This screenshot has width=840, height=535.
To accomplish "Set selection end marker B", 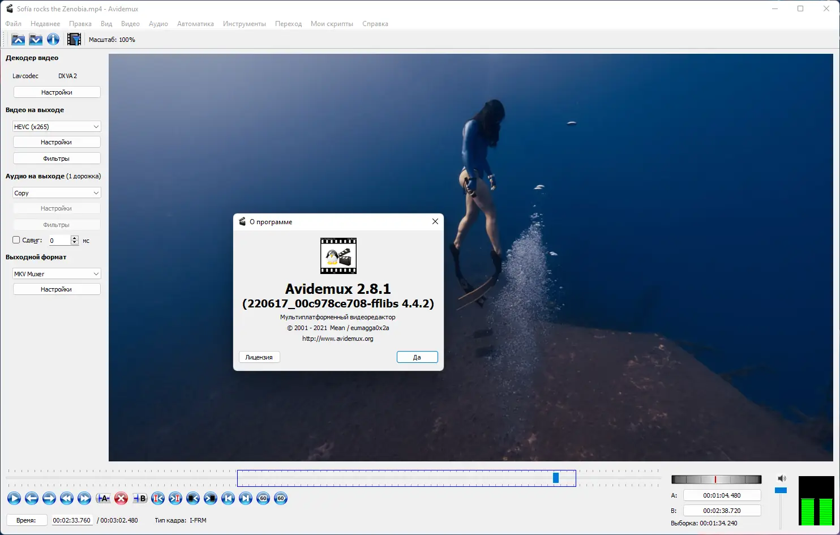I will click(140, 498).
